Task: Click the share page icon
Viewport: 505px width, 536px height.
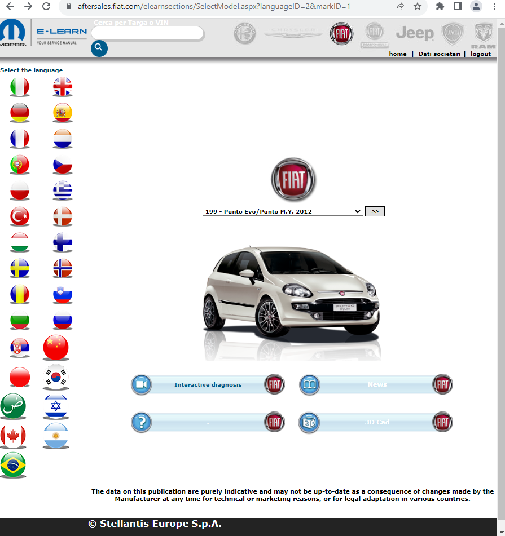Action: tap(399, 6)
